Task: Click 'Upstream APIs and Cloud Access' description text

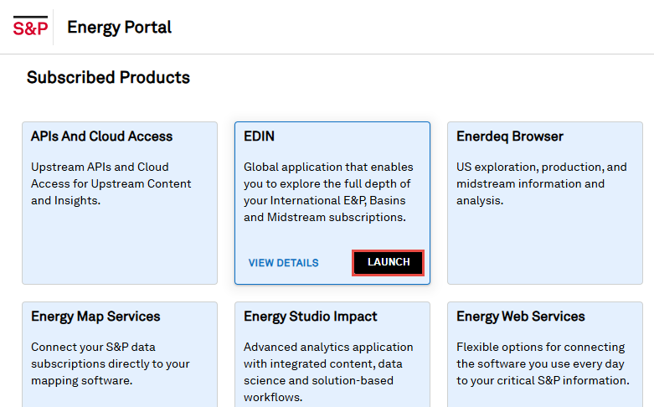Action: pos(111,184)
